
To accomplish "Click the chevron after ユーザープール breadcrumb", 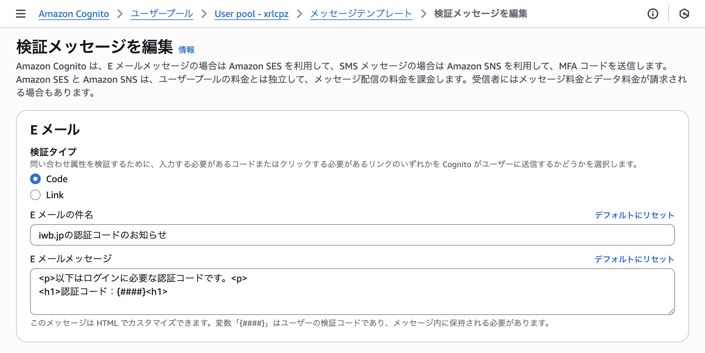I will click(204, 14).
